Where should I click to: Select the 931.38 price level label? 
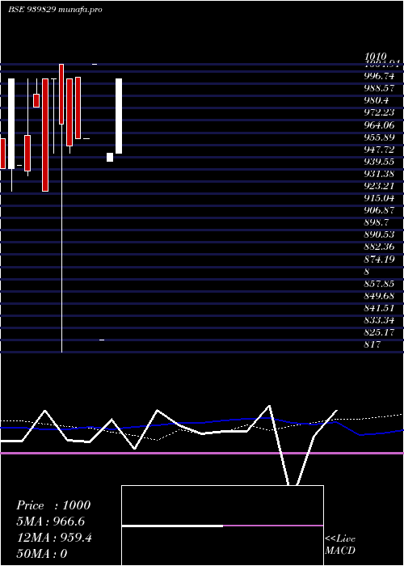[x=379, y=174]
